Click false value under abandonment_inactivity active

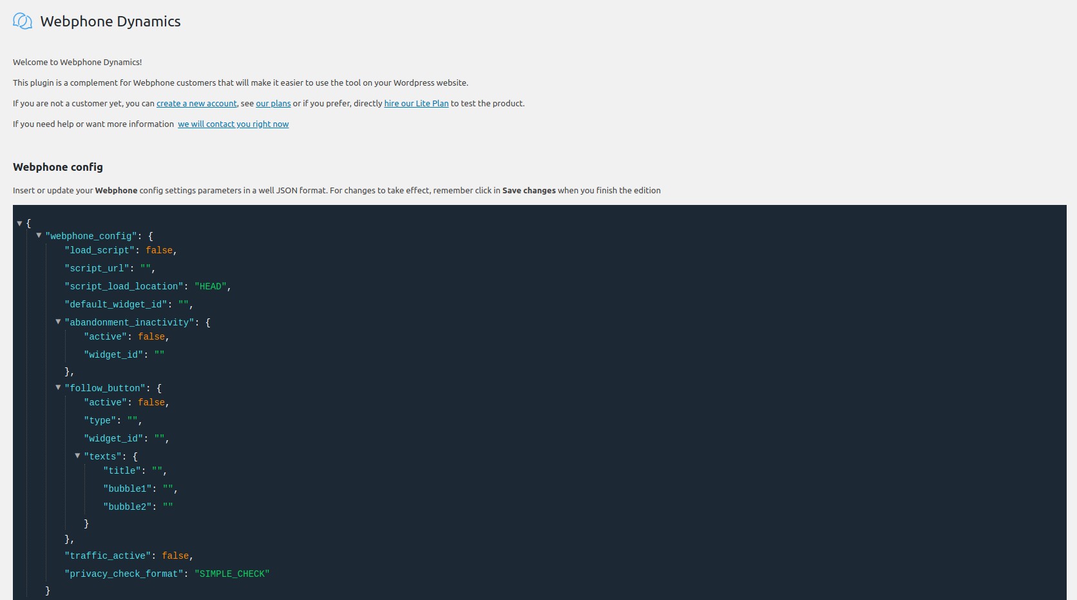pos(151,336)
